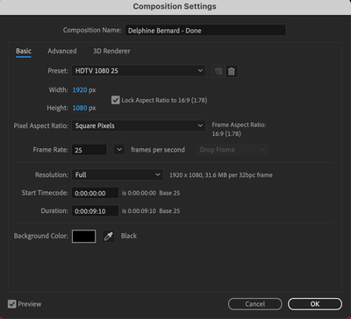Open the Resolution dropdown set to Full
The image size is (351, 319).
117,174
